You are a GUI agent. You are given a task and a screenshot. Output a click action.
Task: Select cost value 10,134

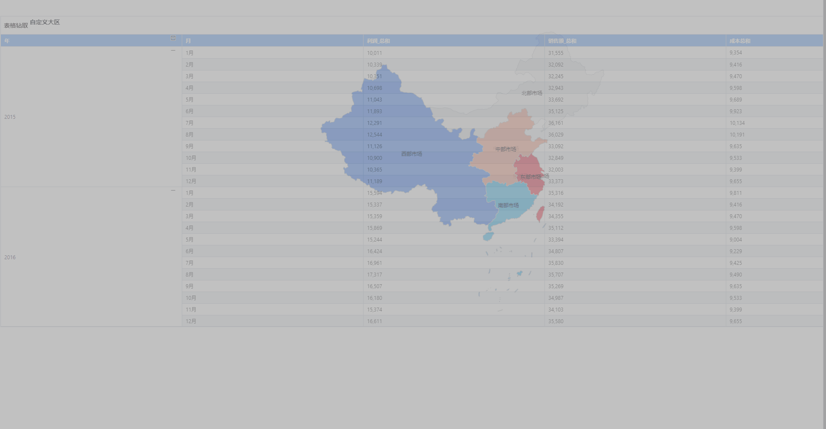point(737,123)
